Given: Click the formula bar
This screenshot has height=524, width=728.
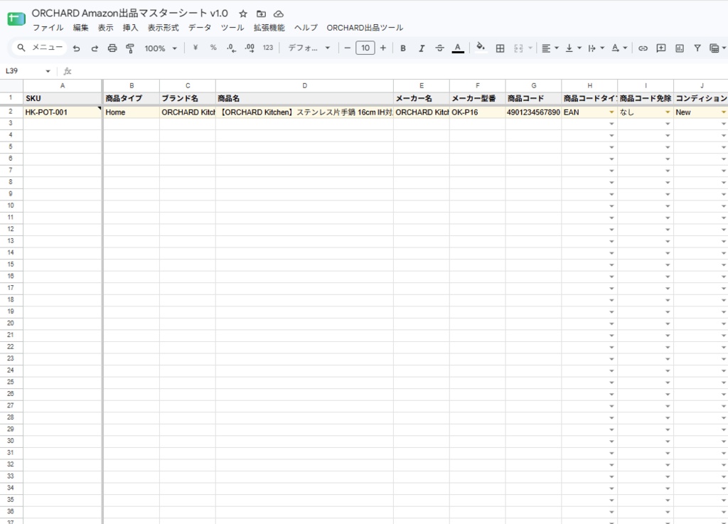Looking at the screenshot, I should point(400,71).
